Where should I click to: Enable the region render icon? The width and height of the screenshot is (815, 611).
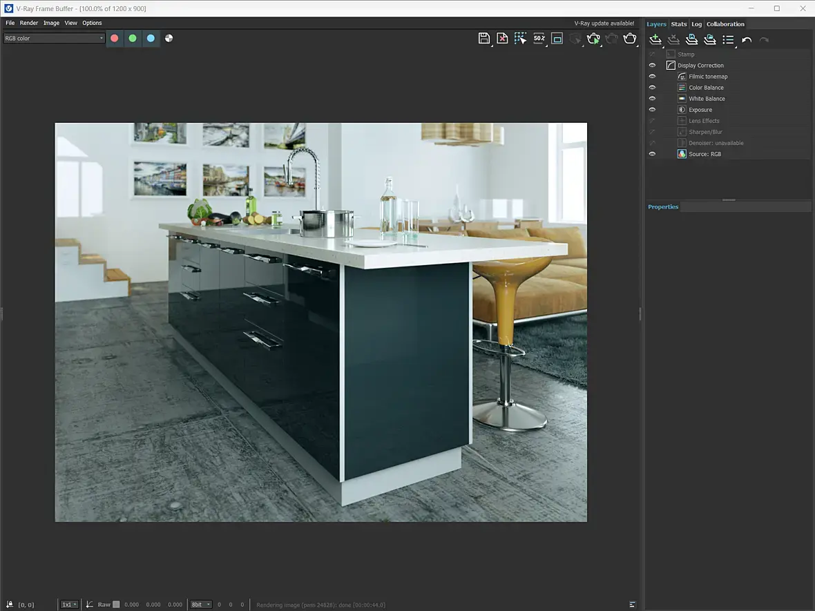pyautogui.click(x=557, y=39)
